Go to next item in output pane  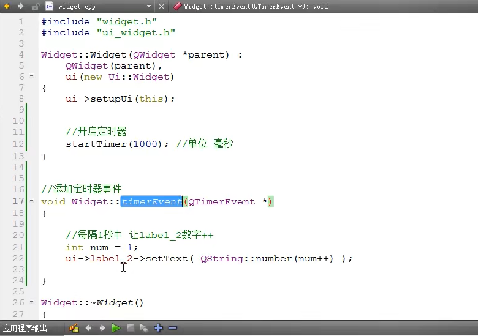[x=102, y=328]
